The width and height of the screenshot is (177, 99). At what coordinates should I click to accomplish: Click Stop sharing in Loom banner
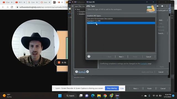coord(112,88)
